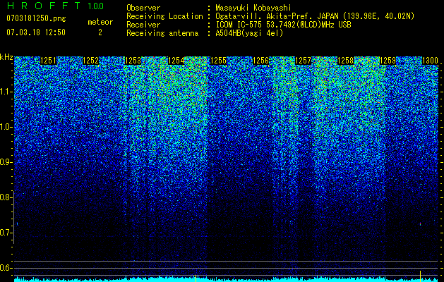Click the 1252 time marker
Screen dimensions: 444x282
pyautogui.click(x=91, y=61)
